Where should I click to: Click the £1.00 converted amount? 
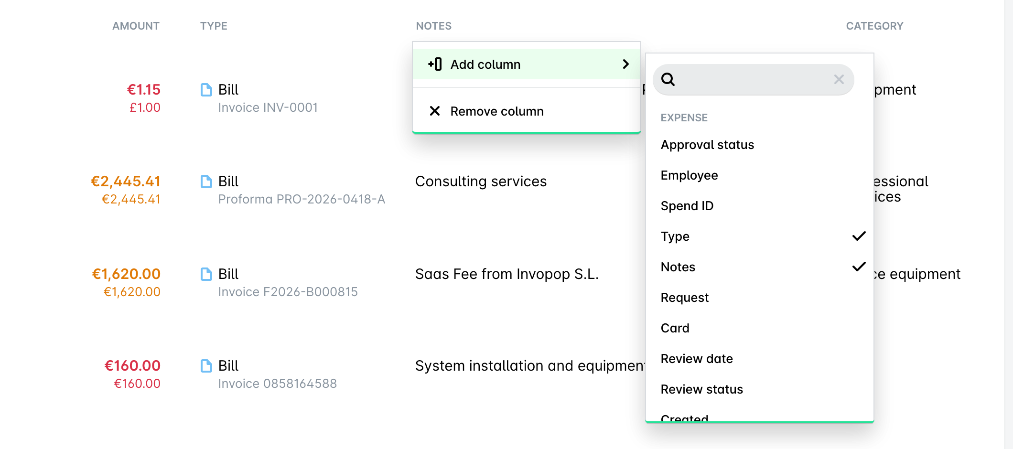tap(145, 107)
